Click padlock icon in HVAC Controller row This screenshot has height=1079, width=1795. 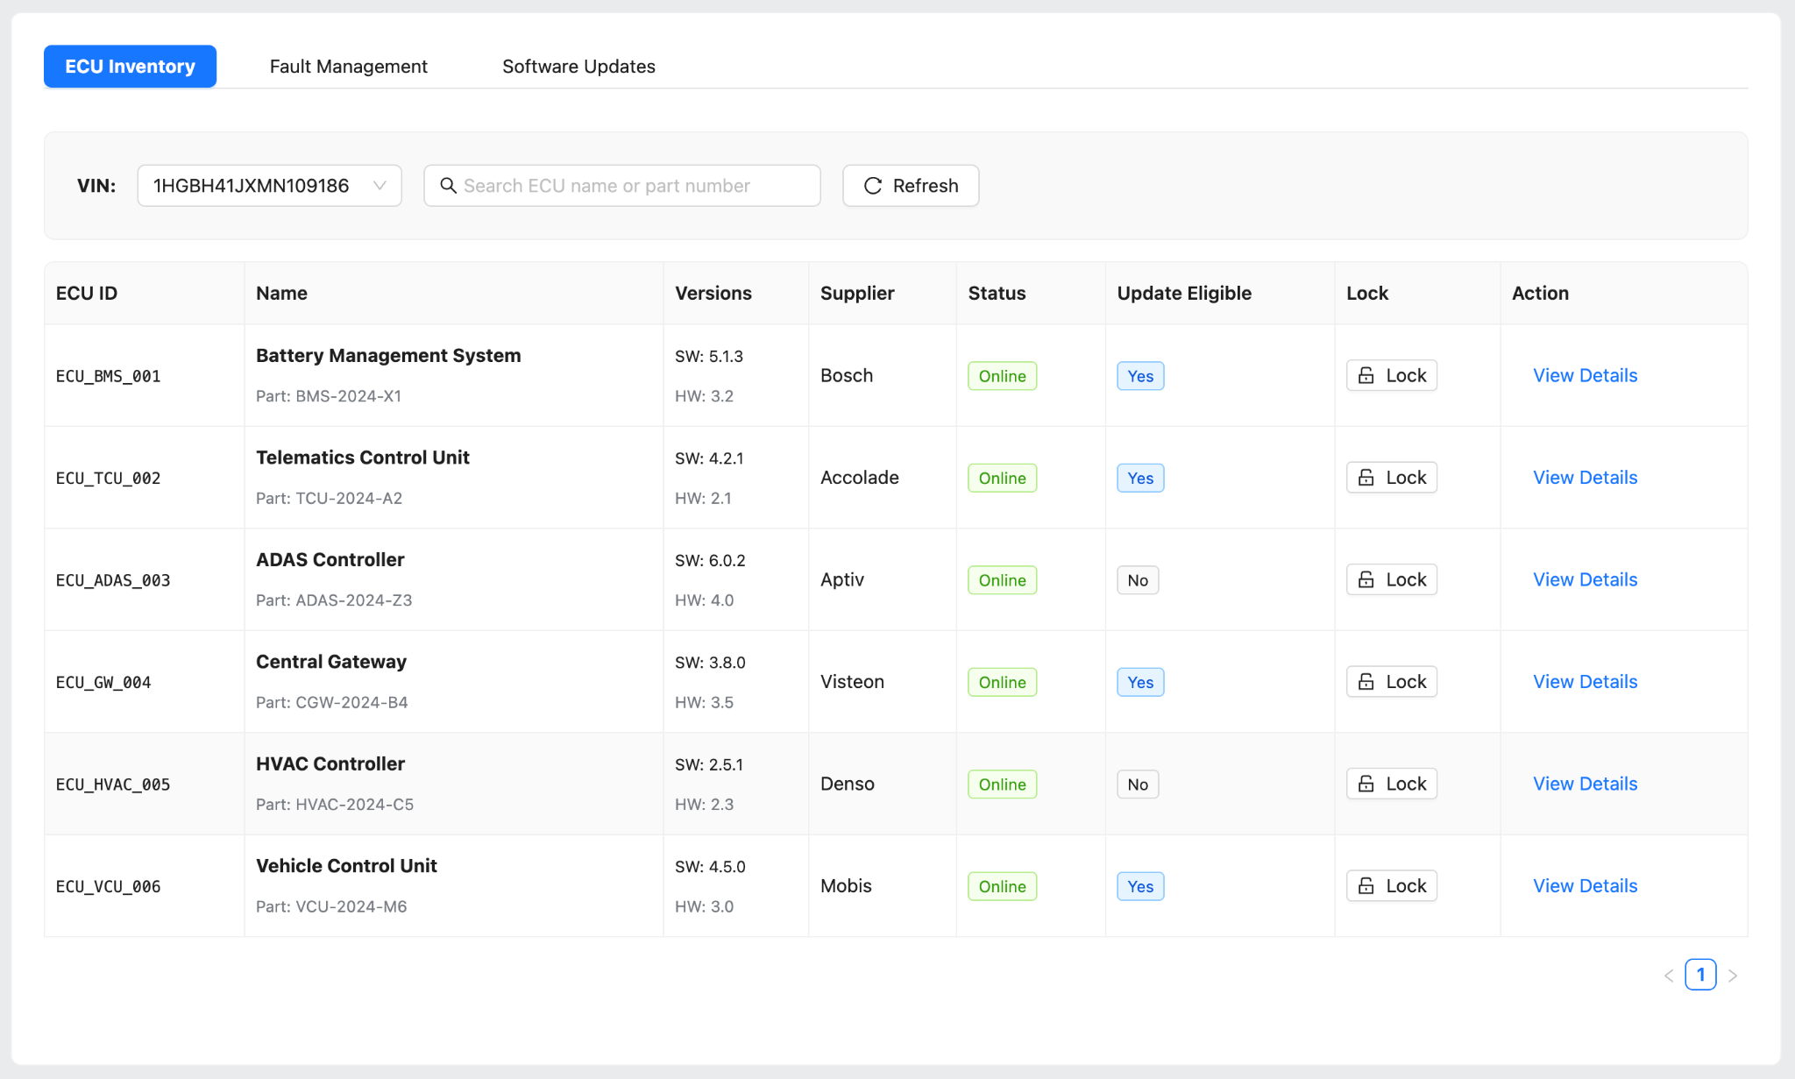[x=1366, y=784]
